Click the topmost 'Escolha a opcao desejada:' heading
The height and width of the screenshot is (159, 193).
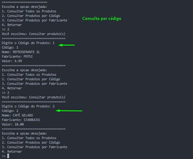point(24,7)
